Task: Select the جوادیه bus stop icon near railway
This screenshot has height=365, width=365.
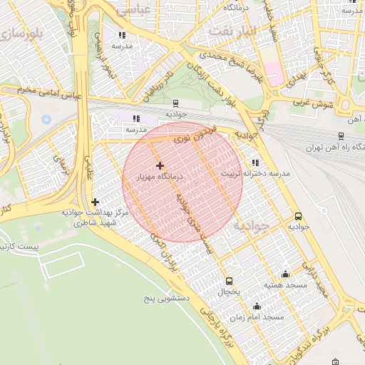Action: [x=298, y=216]
